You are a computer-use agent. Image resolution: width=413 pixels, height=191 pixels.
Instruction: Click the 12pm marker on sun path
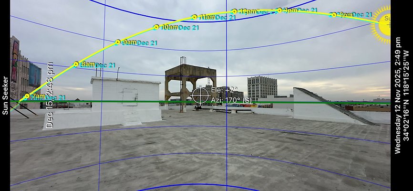[235, 11]
